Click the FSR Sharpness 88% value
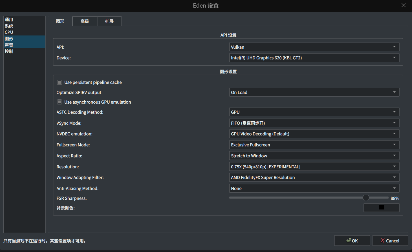 coord(395,198)
